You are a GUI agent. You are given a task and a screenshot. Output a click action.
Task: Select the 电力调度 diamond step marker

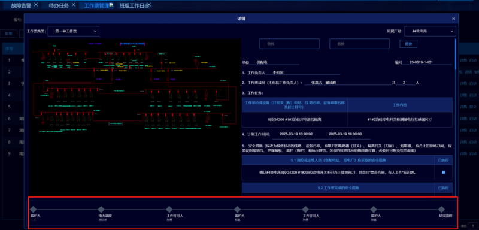(x=101, y=210)
